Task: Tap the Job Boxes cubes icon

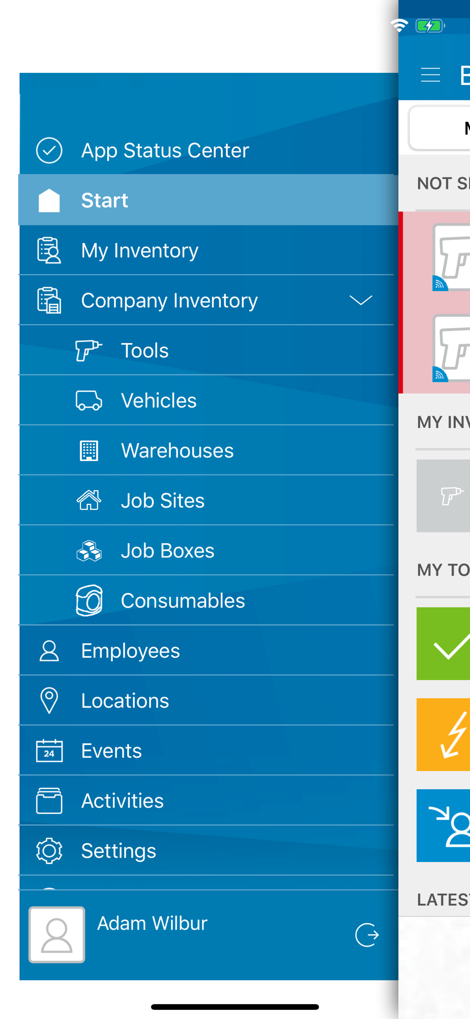Action: [x=89, y=551]
